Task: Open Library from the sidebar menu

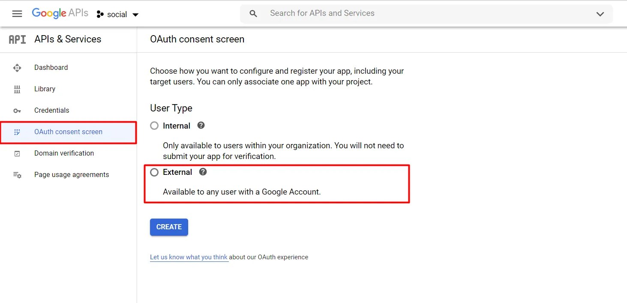Action: click(x=45, y=89)
